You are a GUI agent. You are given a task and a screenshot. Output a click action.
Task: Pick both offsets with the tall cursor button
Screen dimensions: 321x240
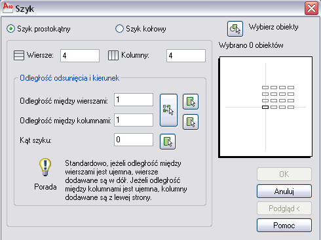point(168,110)
